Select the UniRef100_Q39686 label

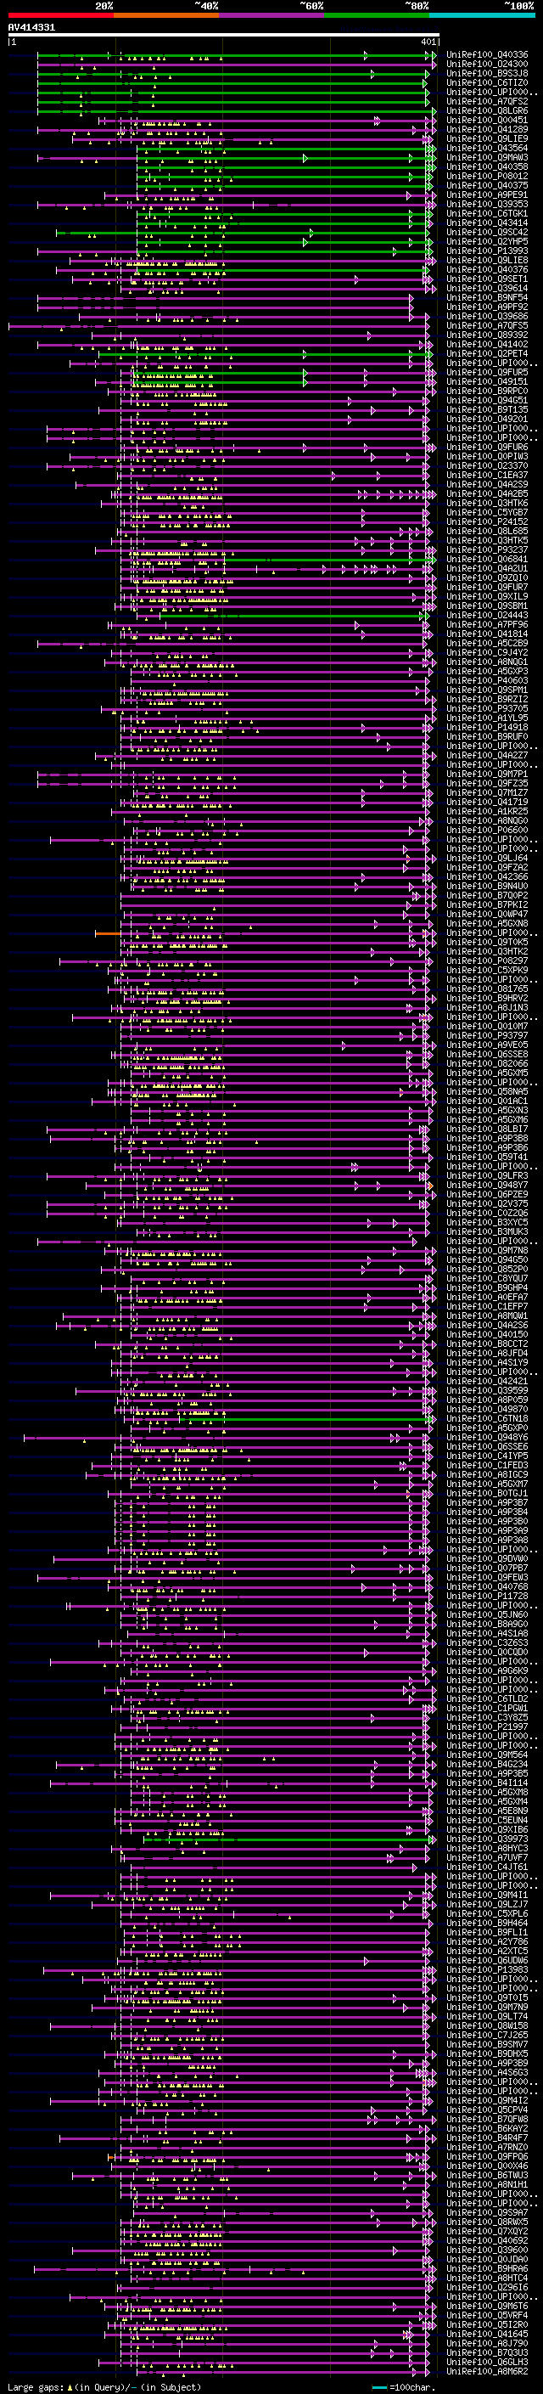point(487,316)
